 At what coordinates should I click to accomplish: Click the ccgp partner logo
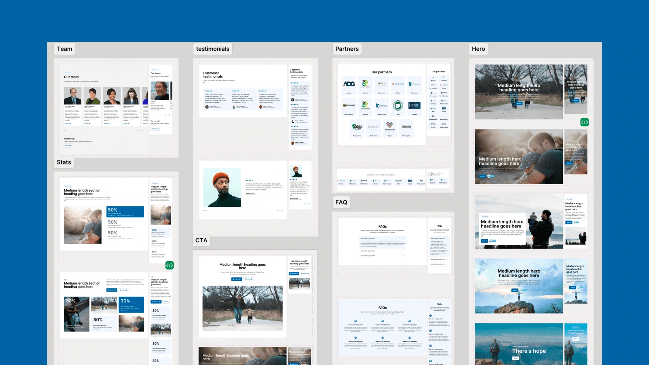coord(357,126)
